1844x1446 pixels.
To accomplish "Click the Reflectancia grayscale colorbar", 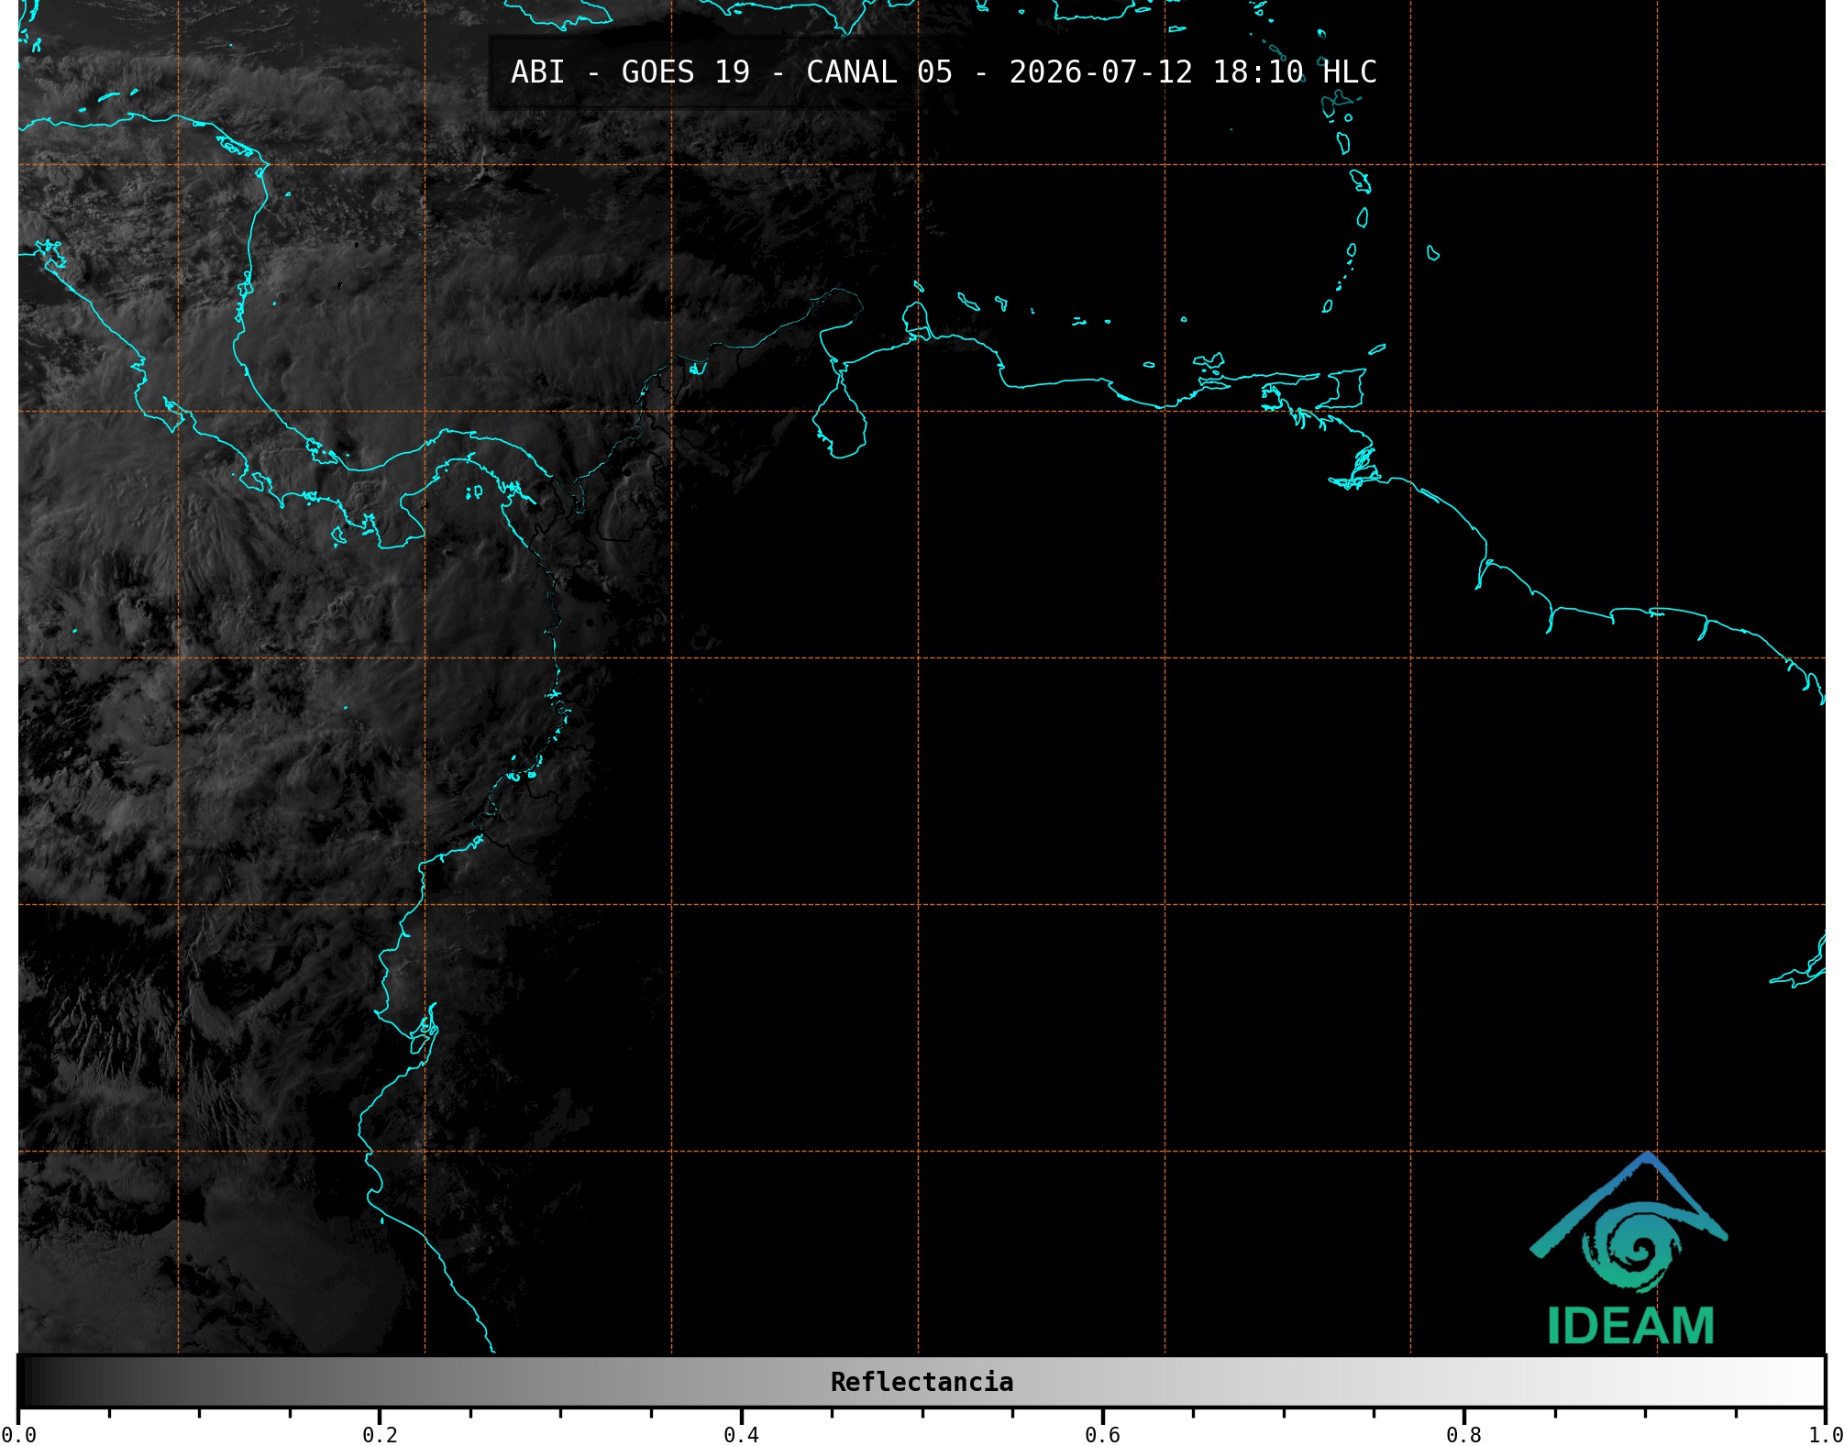I will pos(922,1382).
